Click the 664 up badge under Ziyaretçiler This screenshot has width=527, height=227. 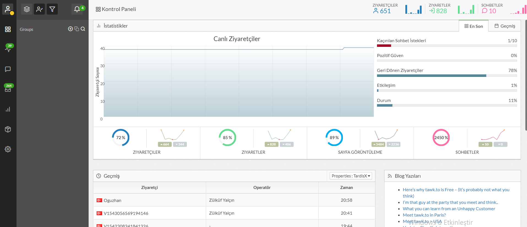(165, 144)
